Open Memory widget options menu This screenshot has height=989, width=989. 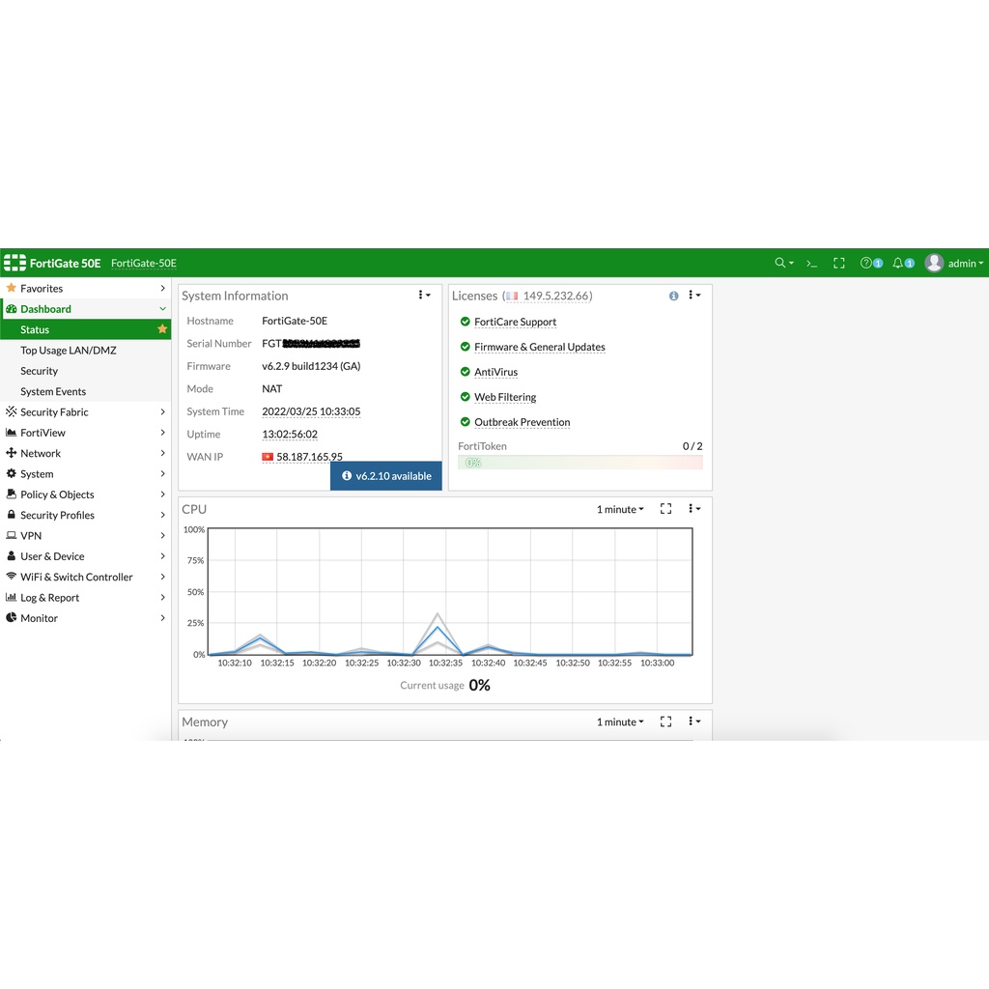(693, 721)
